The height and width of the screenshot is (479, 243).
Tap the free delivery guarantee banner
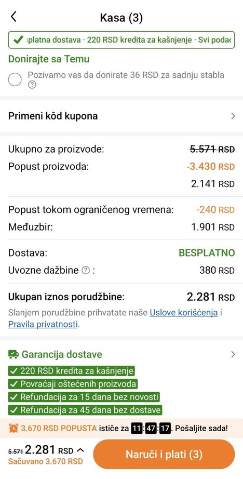coord(122,39)
